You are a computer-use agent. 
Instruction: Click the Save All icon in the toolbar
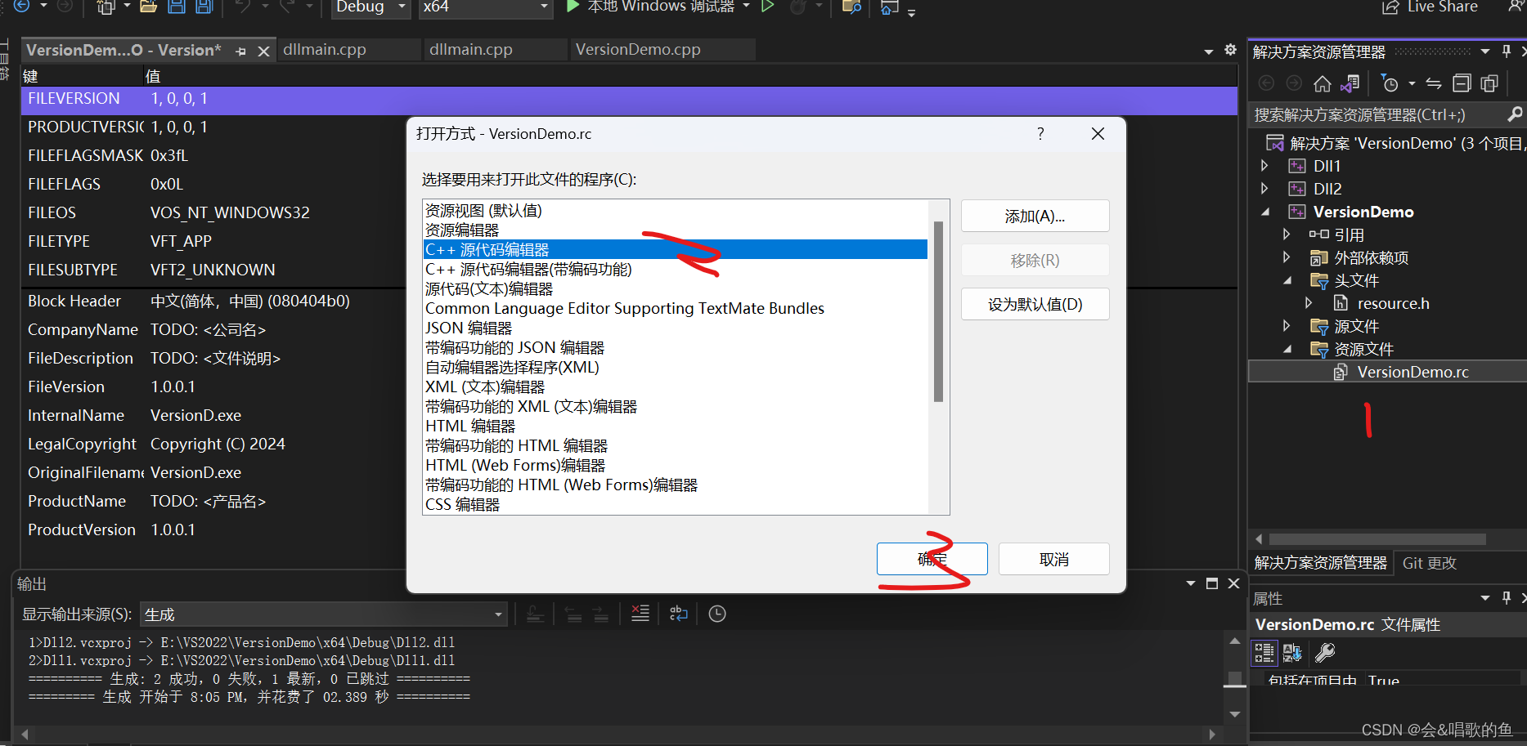coord(203,7)
